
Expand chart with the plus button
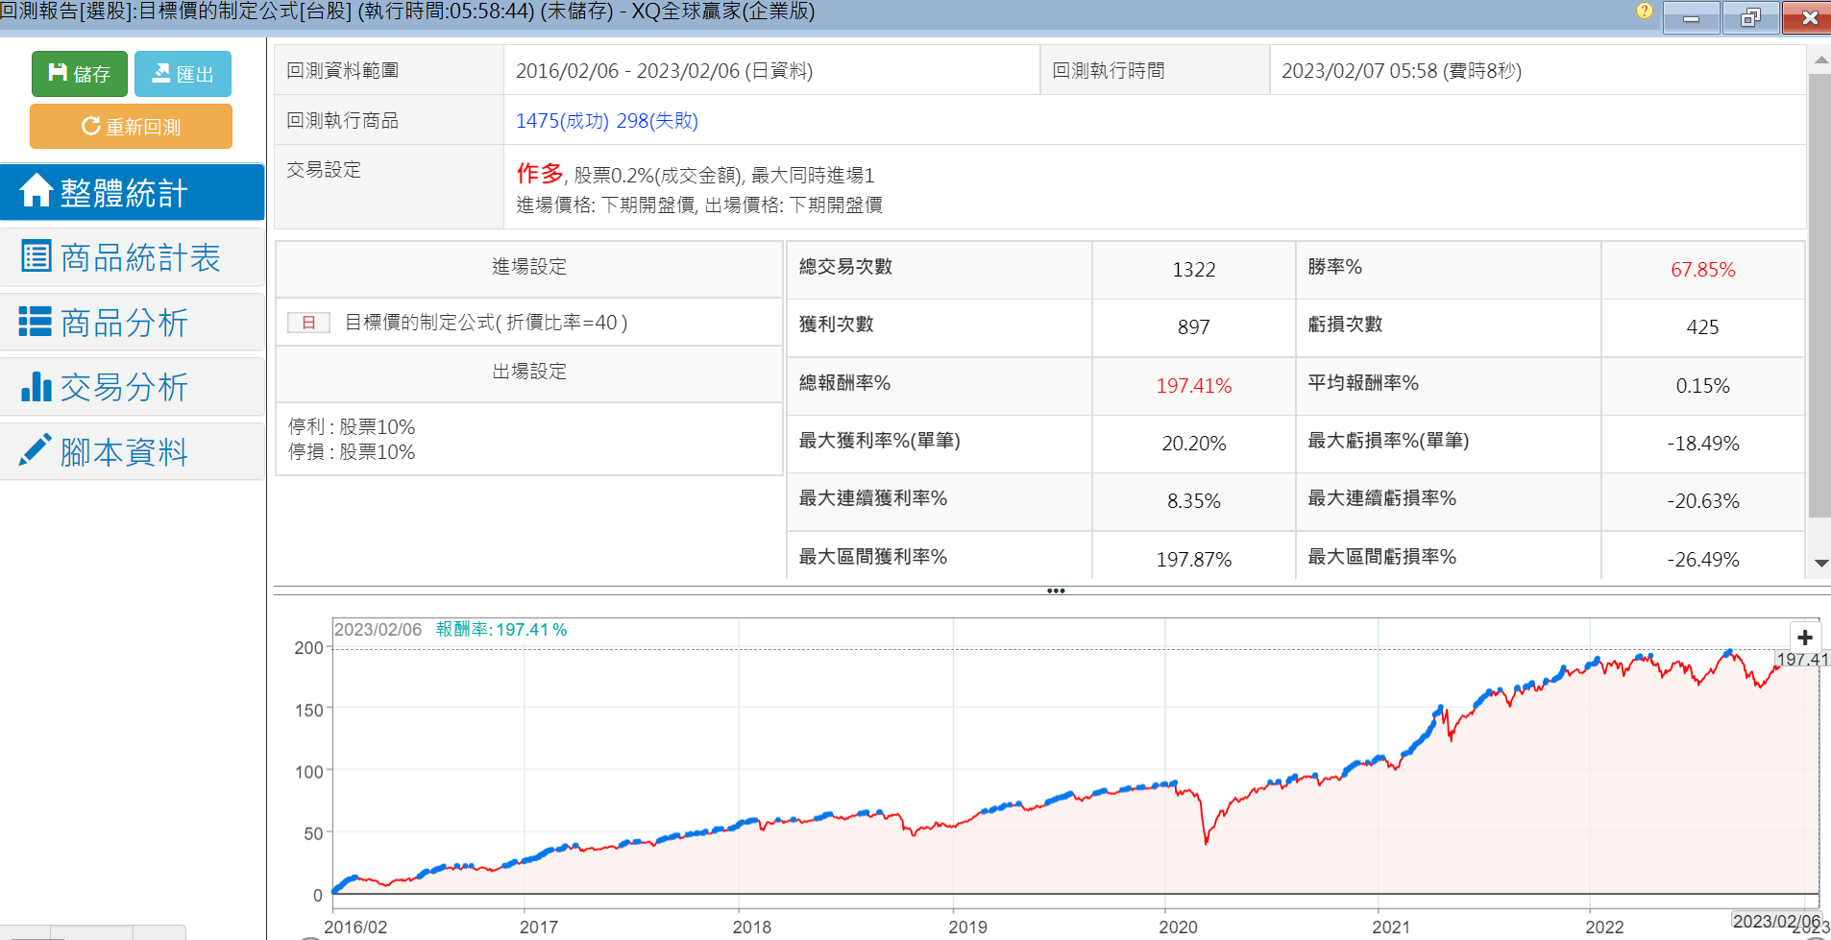pos(1804,638)
